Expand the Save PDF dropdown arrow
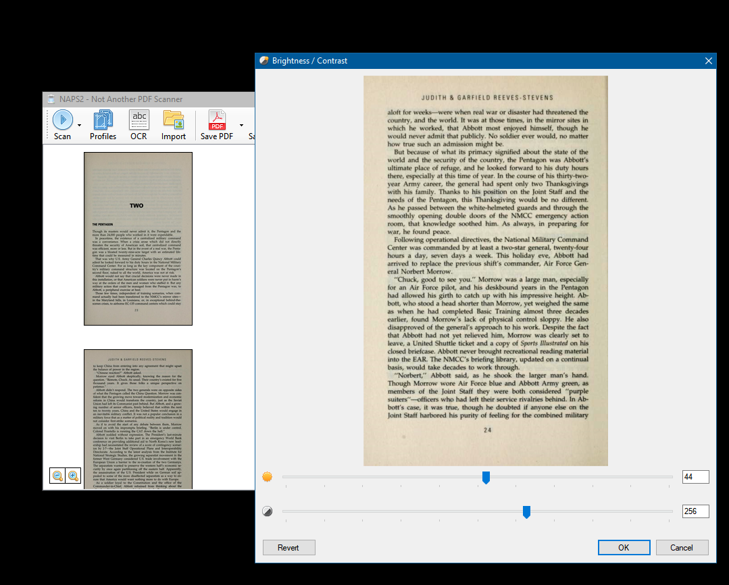The image size is (729, 585). point(241,125)
